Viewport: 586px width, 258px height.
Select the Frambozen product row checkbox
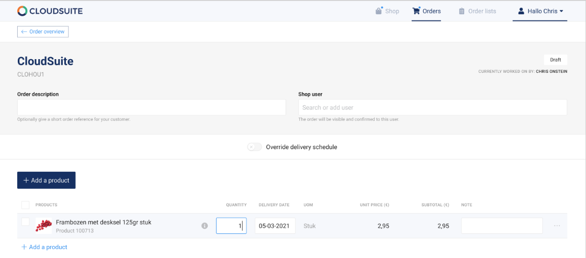click(25, 222)
